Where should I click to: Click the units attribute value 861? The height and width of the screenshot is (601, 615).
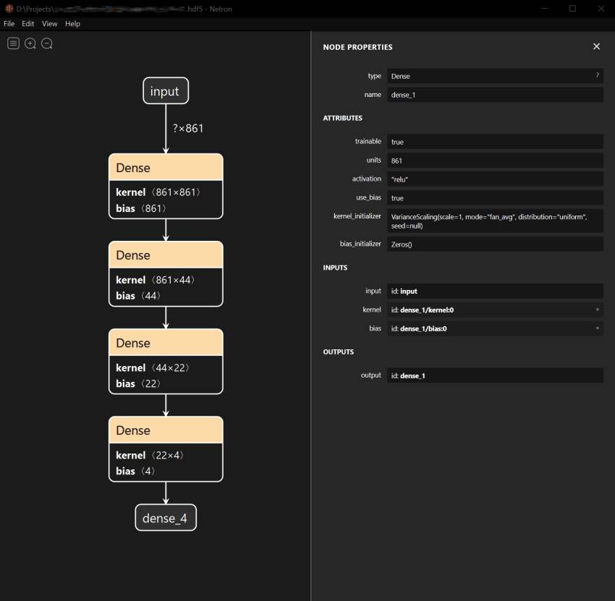[495, 160]
